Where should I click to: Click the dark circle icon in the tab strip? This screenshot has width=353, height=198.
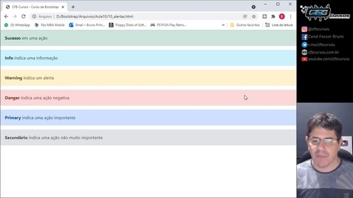click(254, 7)
